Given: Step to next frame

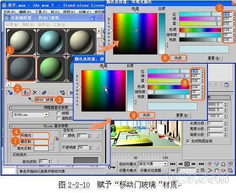Looking at the screenshot, I should tap(193, 164).
